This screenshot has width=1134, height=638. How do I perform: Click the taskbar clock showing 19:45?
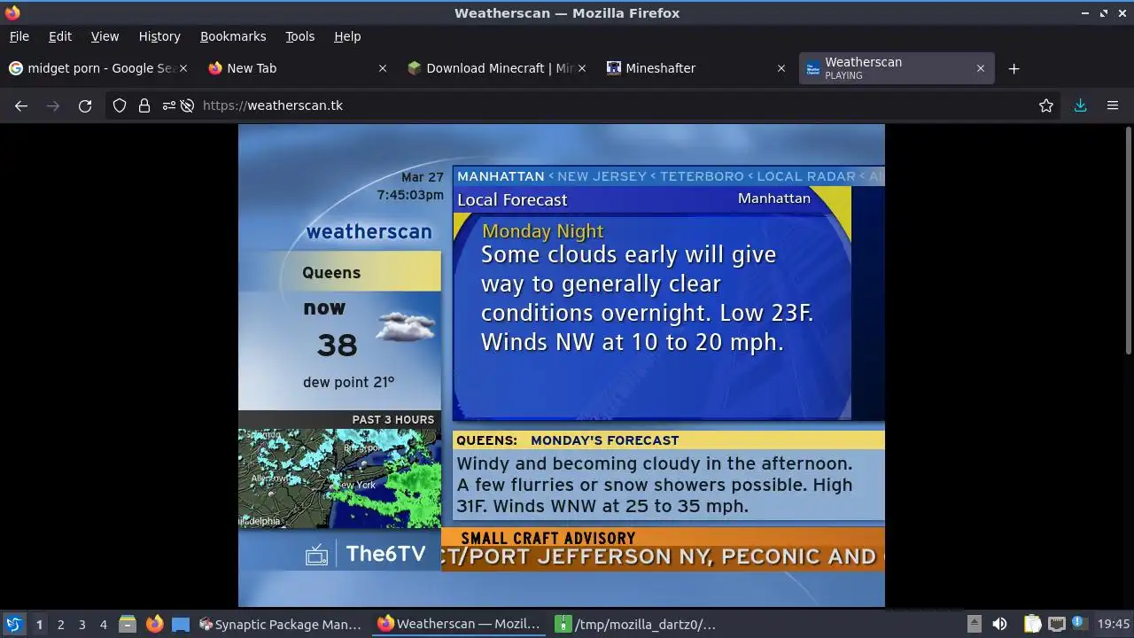(1114, 624)
